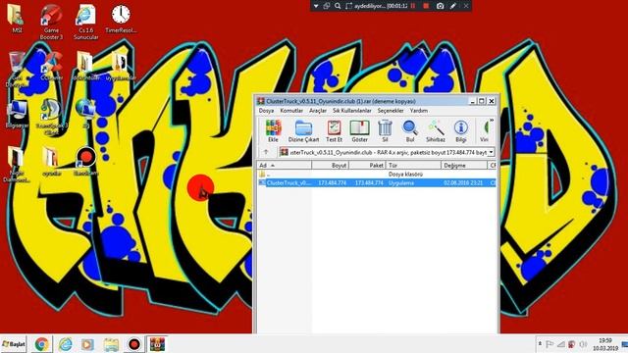Open Google Chrome from the taskbar

pos(41,344)
